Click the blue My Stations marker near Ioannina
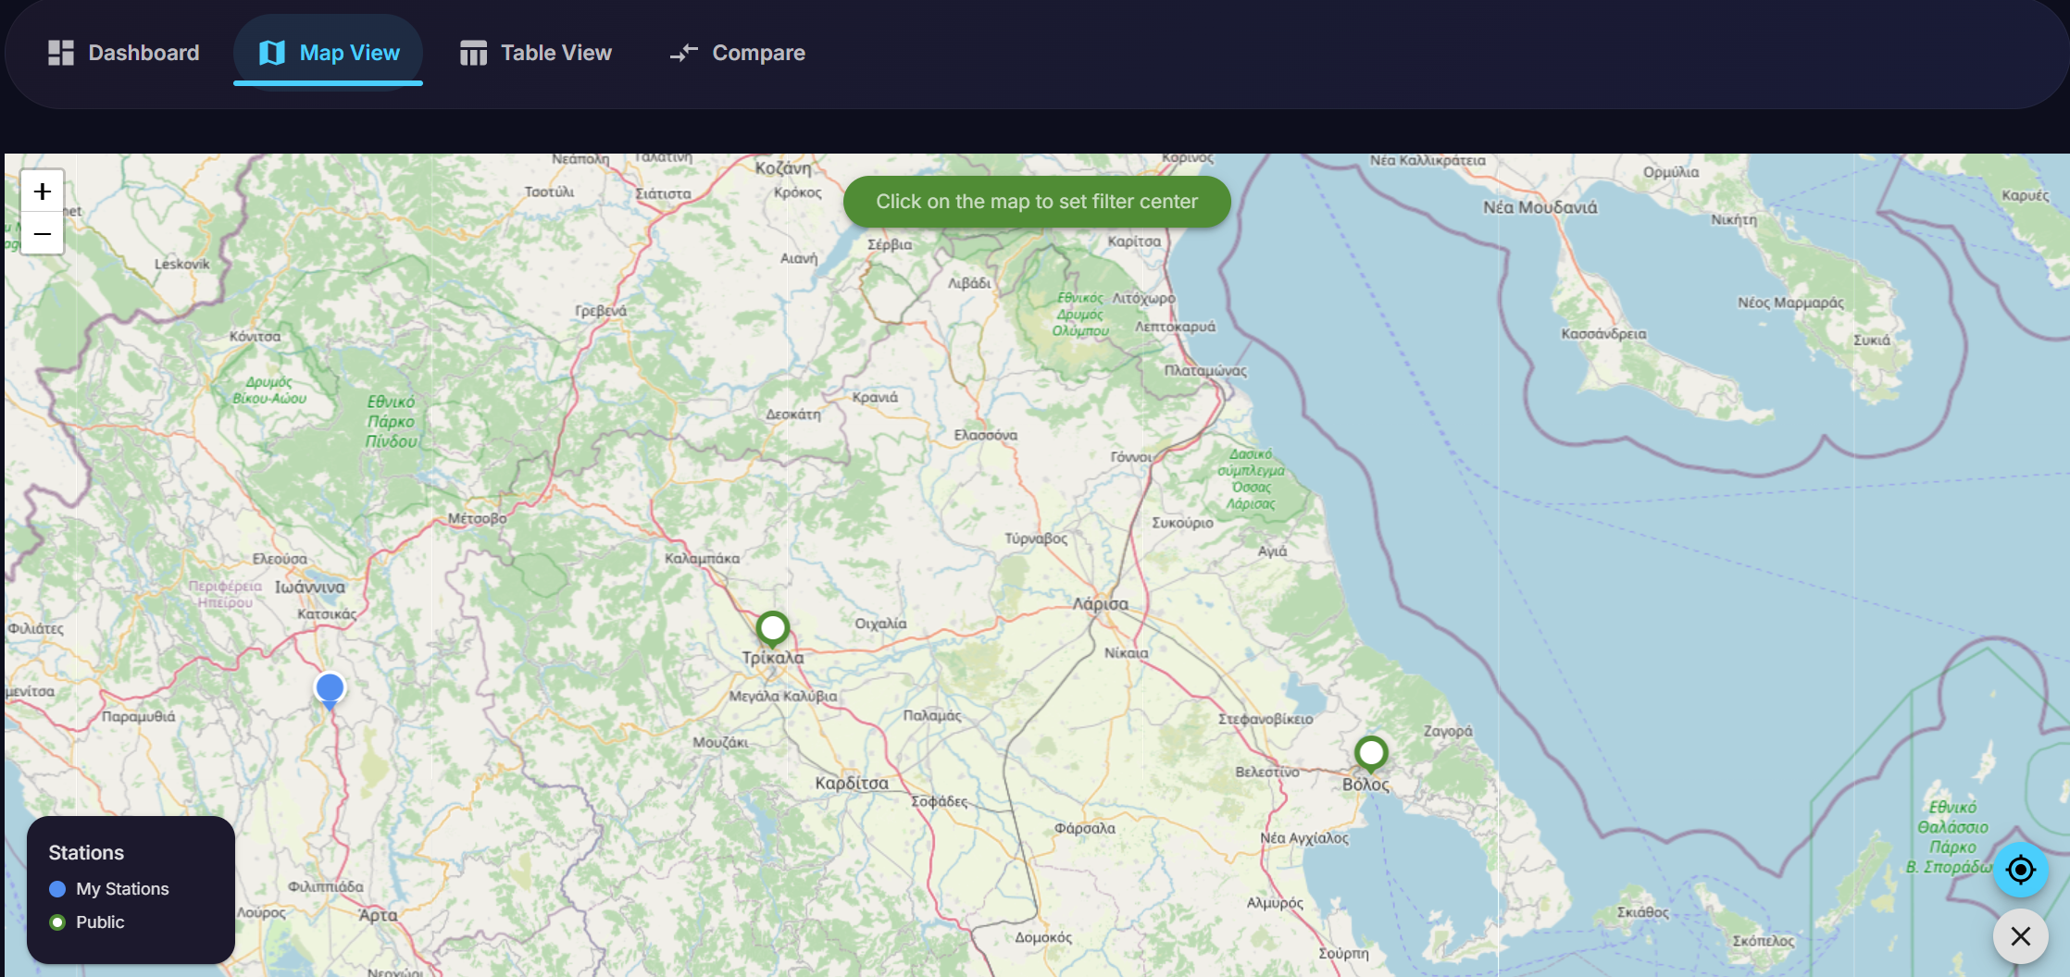 (x=330, y=688)
